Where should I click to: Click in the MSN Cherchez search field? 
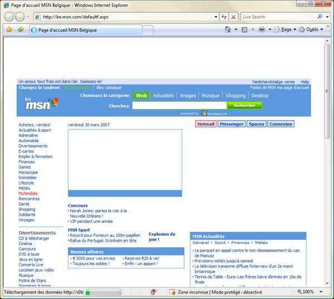(x=179, y=105)
